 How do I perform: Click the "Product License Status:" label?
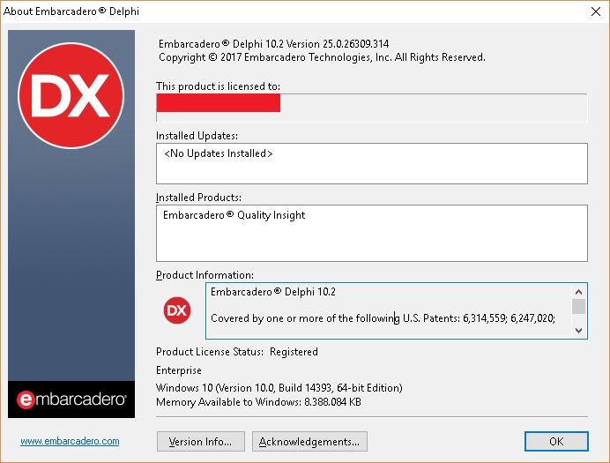click(210, 352)
